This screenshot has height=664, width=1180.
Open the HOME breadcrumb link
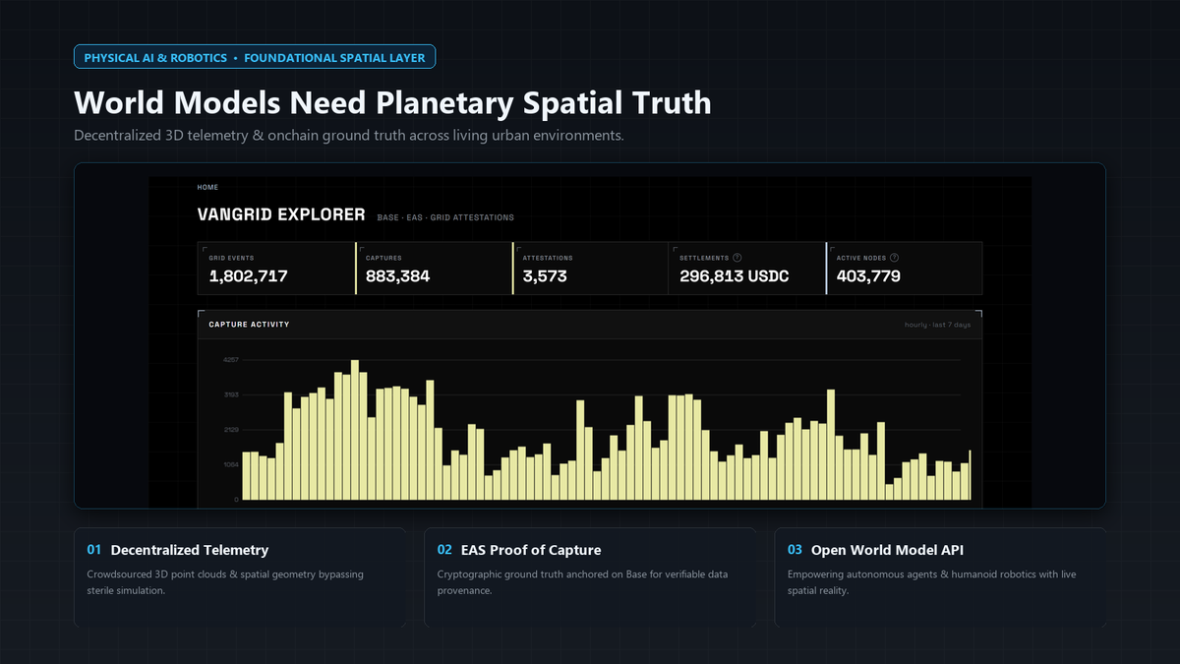[207, 187]
